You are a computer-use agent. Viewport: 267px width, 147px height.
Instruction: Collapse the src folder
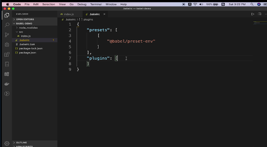click(x=21, y=32)
